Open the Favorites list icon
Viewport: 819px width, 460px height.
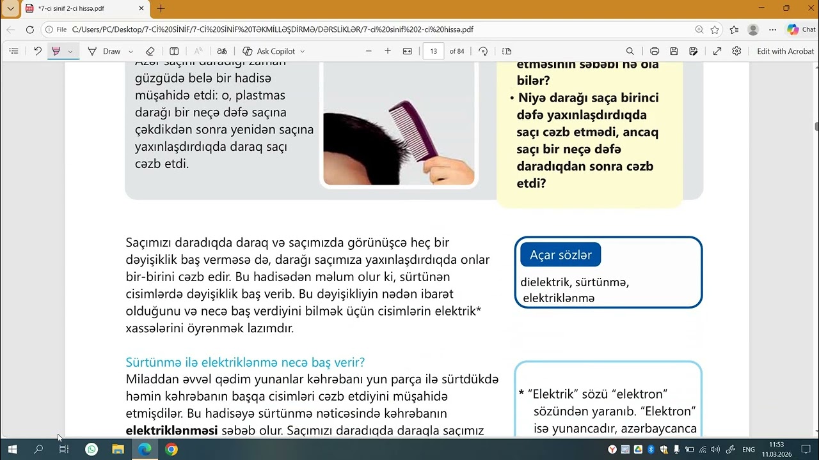(x=734, y=29)
